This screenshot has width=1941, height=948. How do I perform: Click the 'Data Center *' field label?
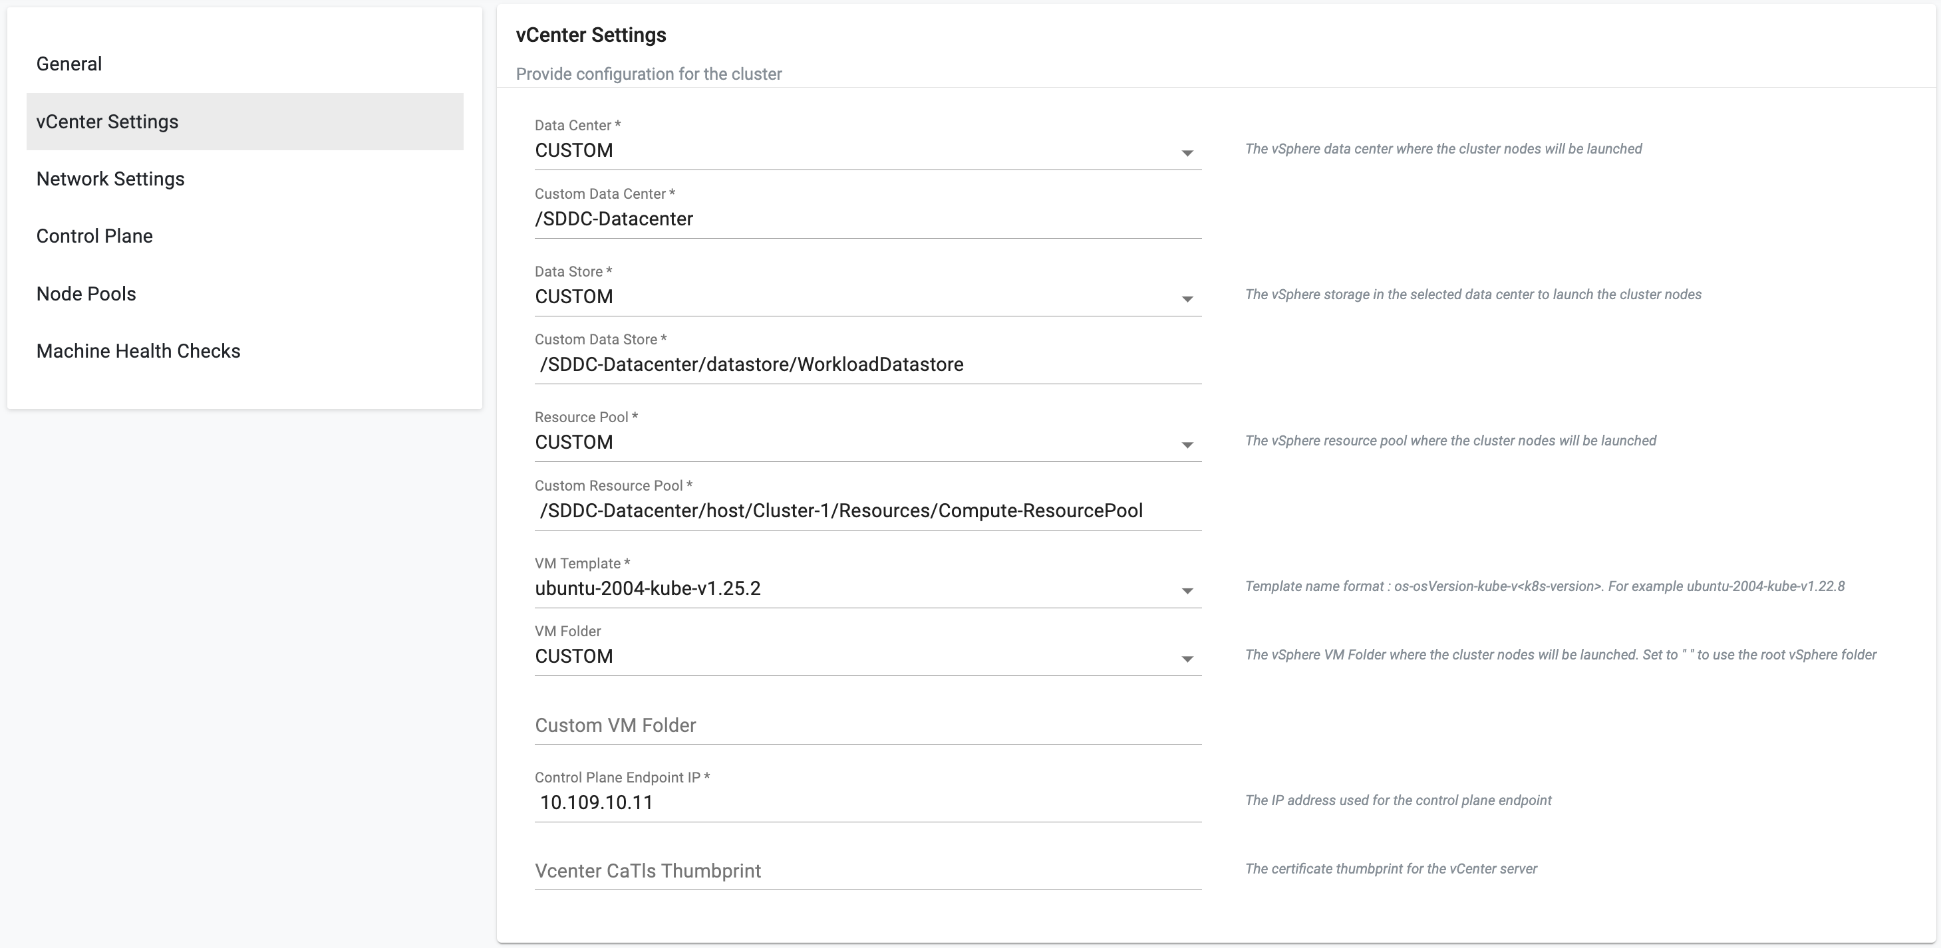pos(578,125)
